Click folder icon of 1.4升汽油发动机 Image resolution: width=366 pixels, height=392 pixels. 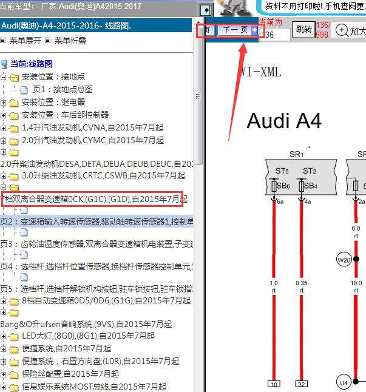[14, 129]
